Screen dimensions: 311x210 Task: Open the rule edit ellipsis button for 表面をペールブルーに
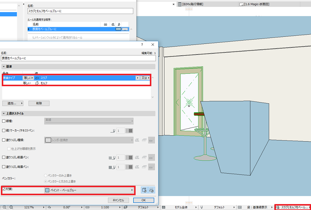pyautogui.click(x=125, y=29)
